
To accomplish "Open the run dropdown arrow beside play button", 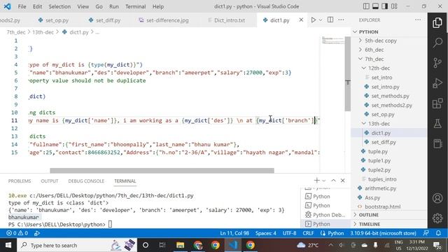I will 321,20.
